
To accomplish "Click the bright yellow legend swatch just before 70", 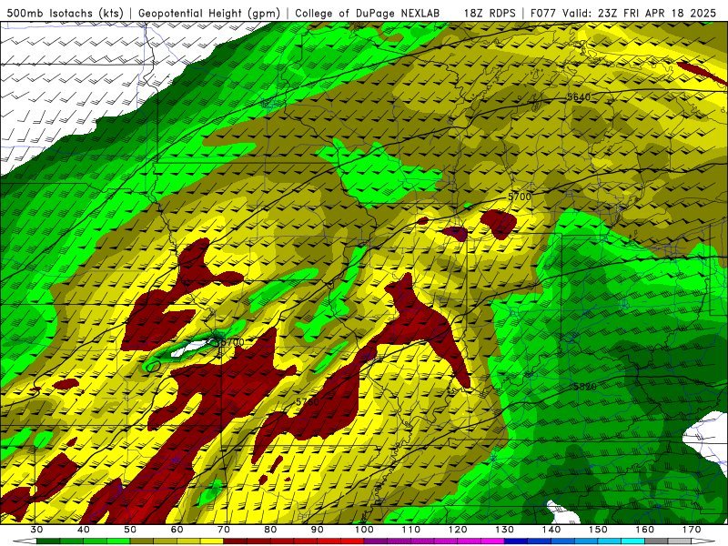I will click(x=212, y=541).
